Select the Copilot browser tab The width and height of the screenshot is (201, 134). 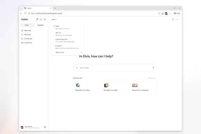pyautogui.click(x=38, y=8)
